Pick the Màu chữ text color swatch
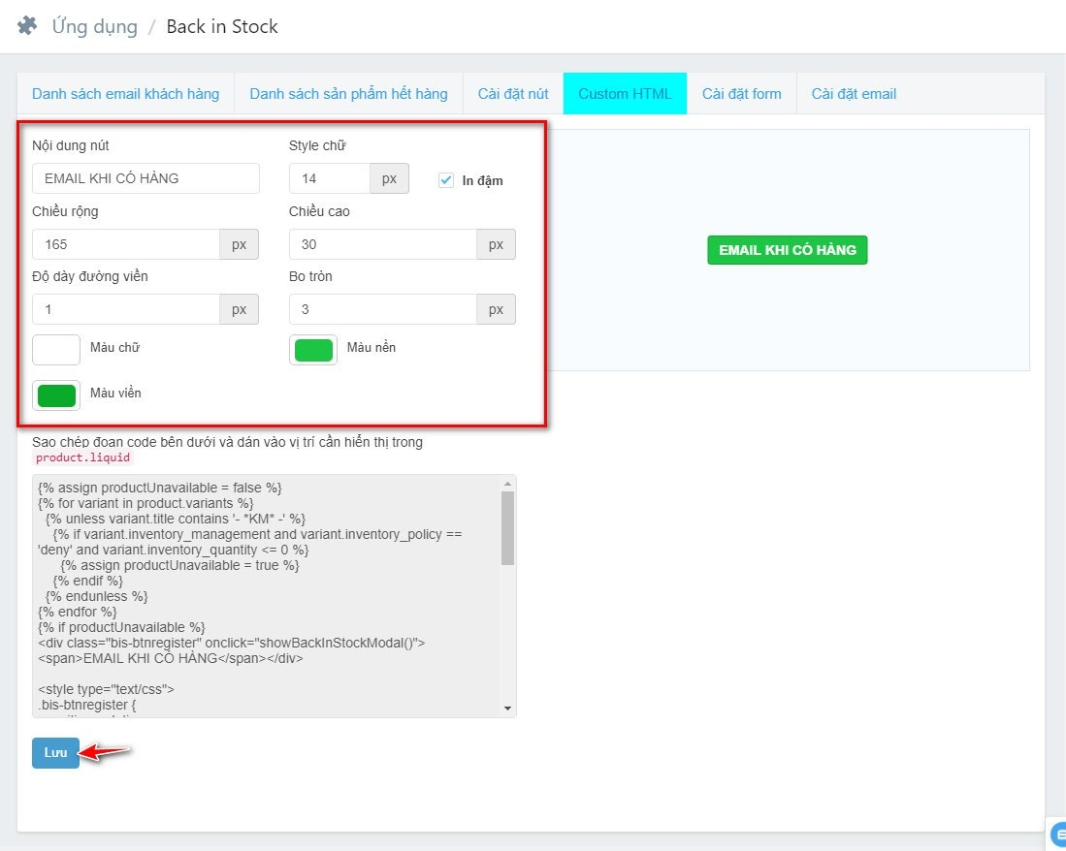Image resolution: width=1066 pixels, height=851 pixels. [x=56, y=350]
